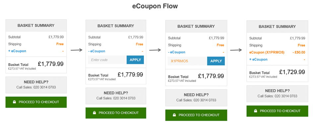Click the coupon field containing X1PRMO5
This screenshot has height=133, width=313.
point(187,61)
